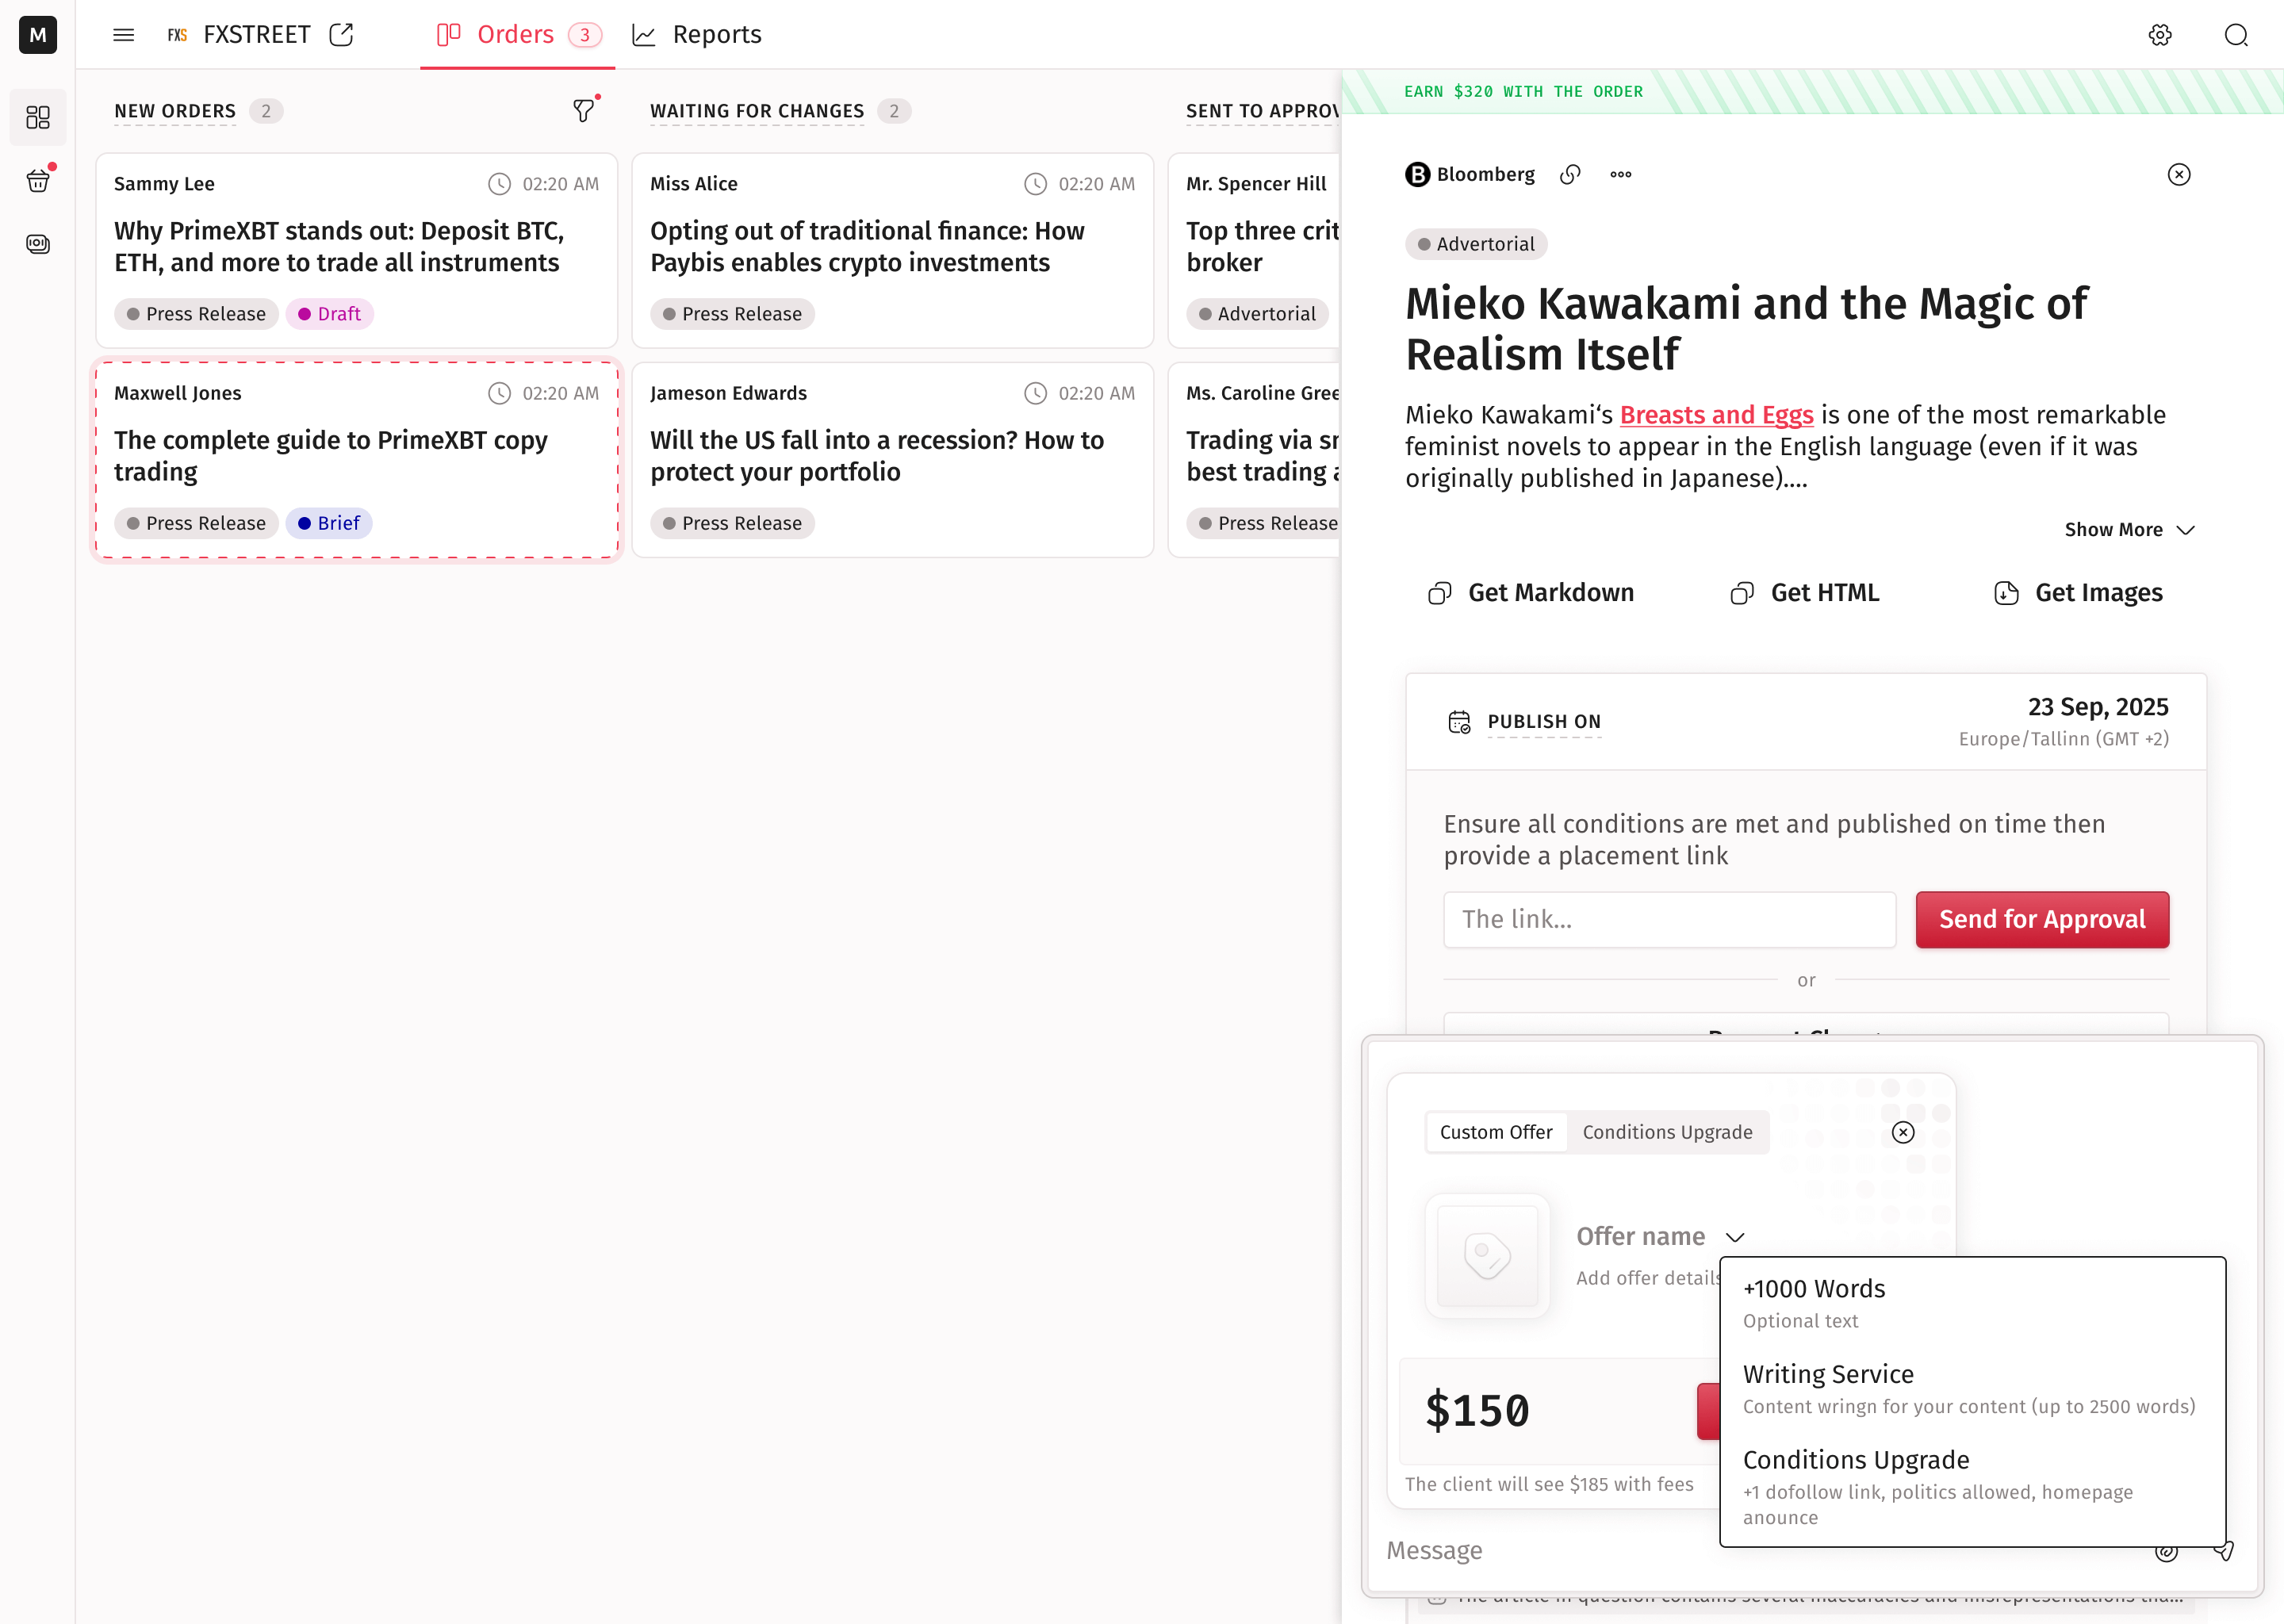Click Send for Approval button
2284x1624 pixels.
pos(2042,919)
